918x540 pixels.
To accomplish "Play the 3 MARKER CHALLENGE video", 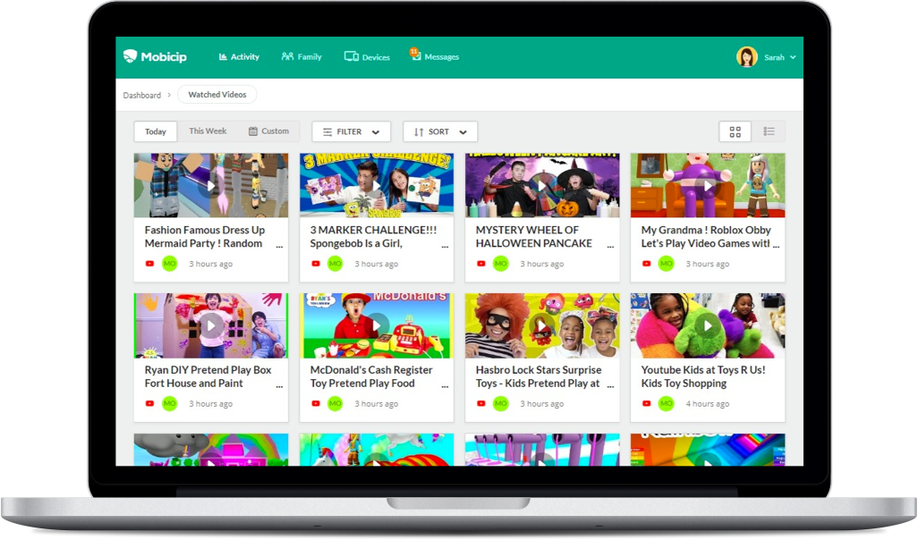I will tap(377, 186).
